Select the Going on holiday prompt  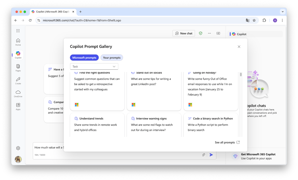pyautogui.click(x=211, y=91)
